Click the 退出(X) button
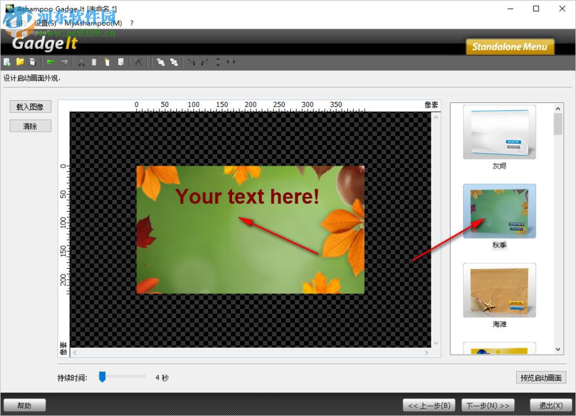This screenshot has height=416, width=576. click(551, 406)
